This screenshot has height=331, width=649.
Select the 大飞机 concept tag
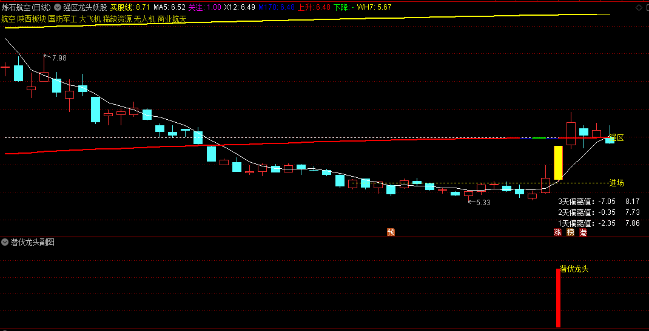tap(90, 19)
